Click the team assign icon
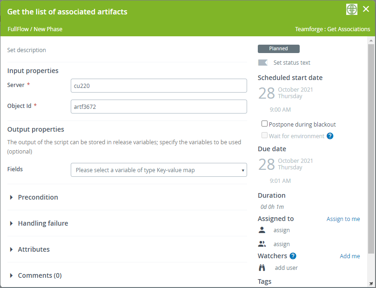376x288 pixels. [262, 244]
